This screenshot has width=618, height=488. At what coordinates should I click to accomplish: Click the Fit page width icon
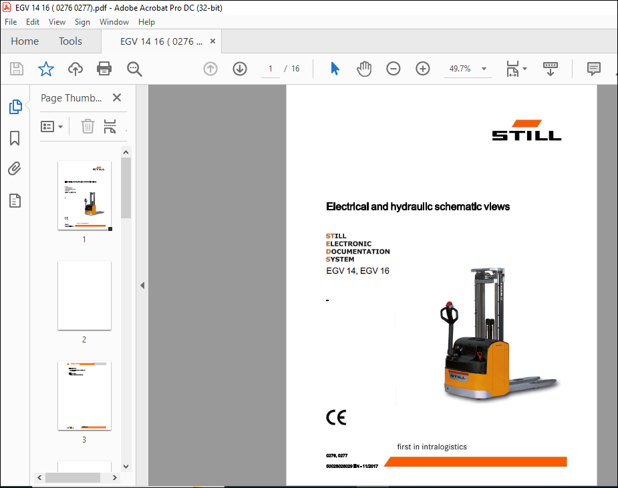coord(512,69)
